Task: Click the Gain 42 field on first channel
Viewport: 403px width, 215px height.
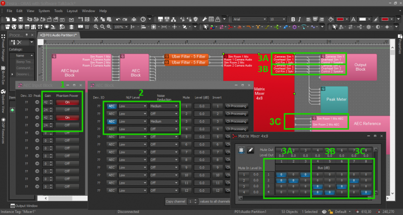Action: coord(48,102)
